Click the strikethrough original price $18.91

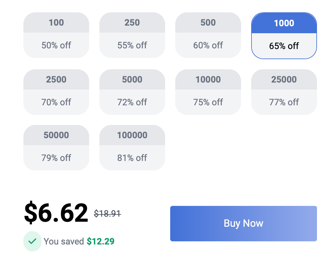pos(108,214)
